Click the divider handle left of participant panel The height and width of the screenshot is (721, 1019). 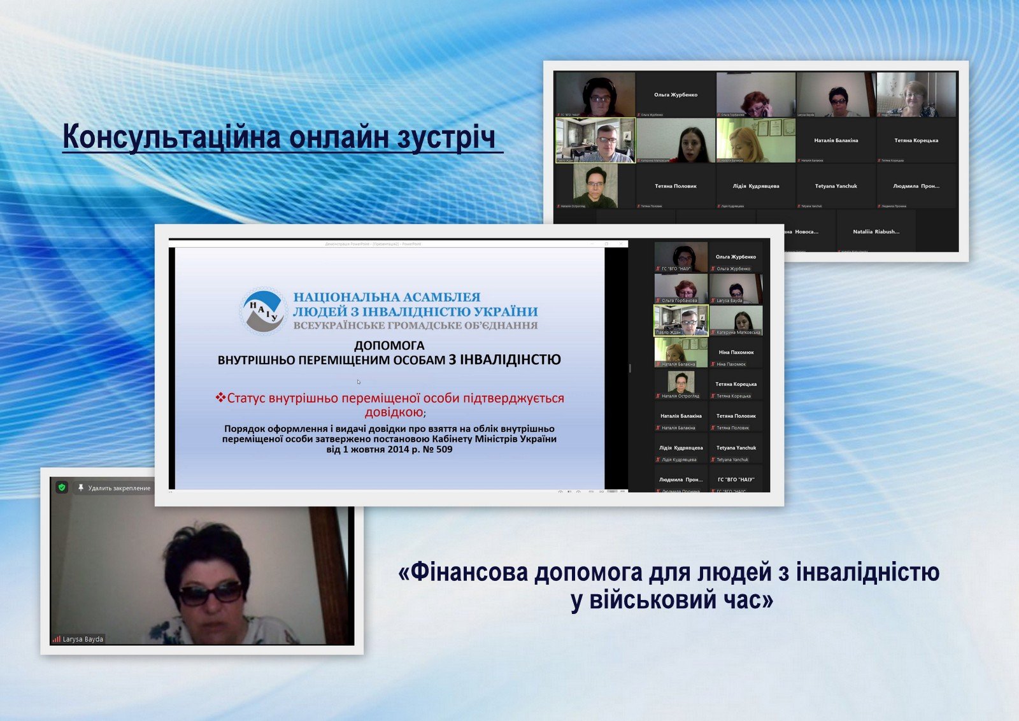pos(630,368)
